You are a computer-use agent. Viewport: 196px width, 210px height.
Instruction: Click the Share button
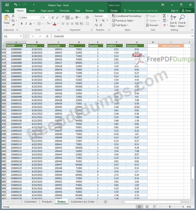pyautogui.click(x=186, y=11)
